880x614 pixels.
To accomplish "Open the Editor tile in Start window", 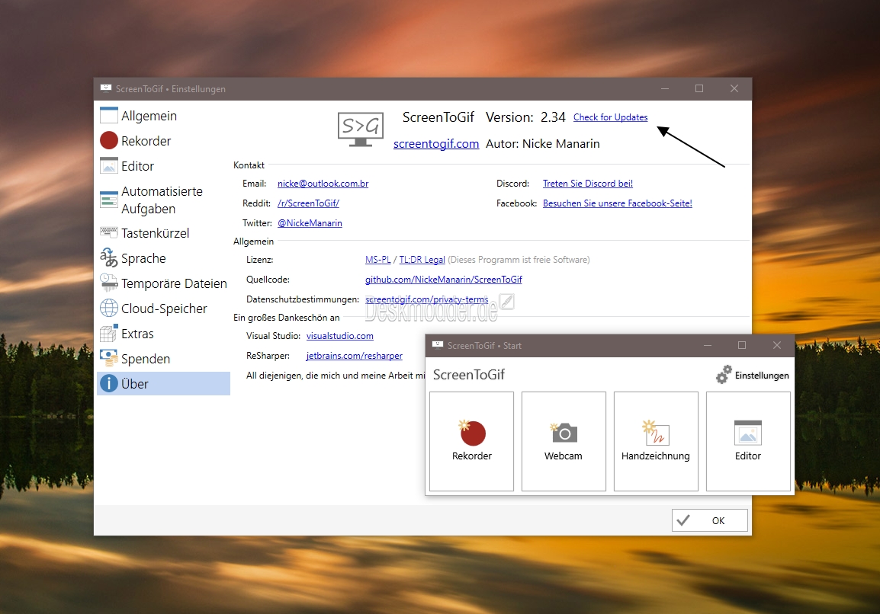I will click(x=748, y=441).
